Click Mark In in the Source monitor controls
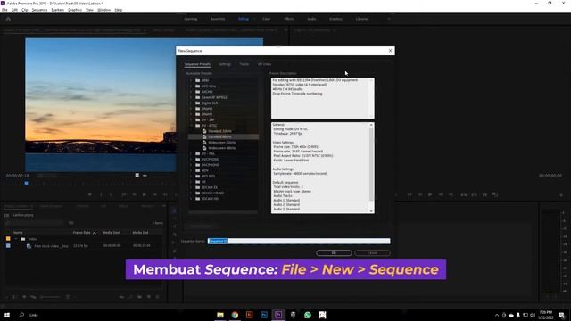 coord(101,194)
